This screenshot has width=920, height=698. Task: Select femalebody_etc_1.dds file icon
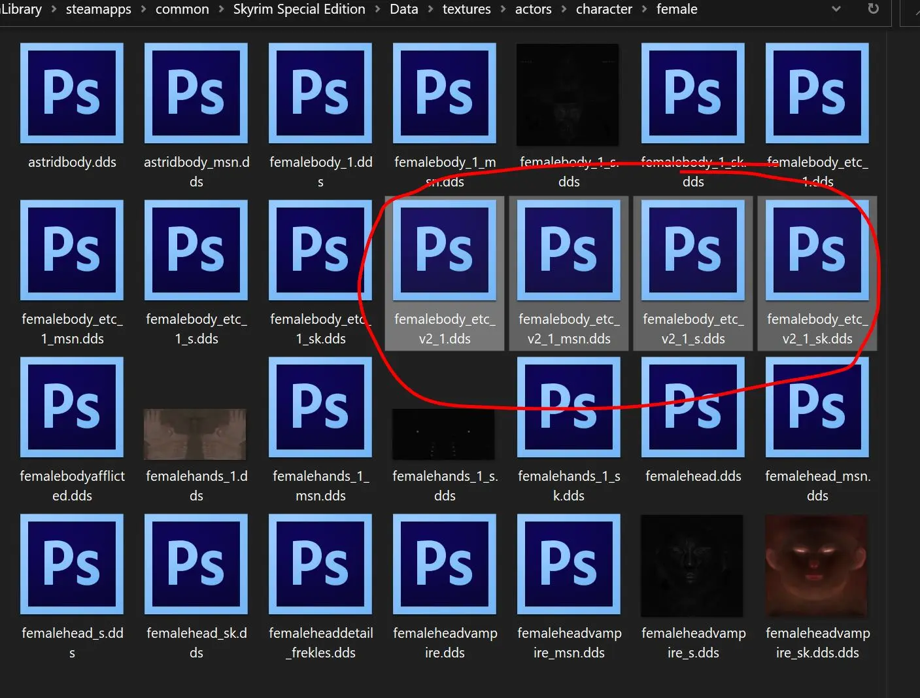817,93
